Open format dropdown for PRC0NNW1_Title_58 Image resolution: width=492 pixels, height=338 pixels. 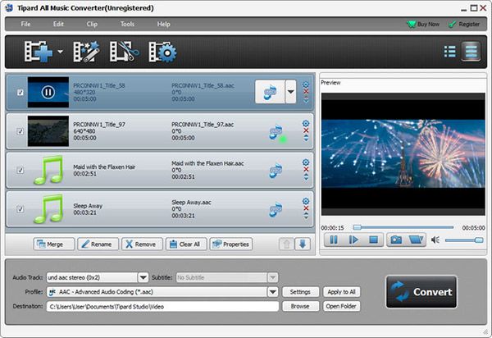click(291, 92)
